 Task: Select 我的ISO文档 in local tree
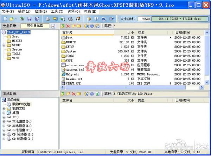[21, 104]
